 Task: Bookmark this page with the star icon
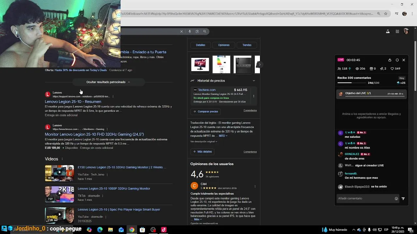pos(386,14)
